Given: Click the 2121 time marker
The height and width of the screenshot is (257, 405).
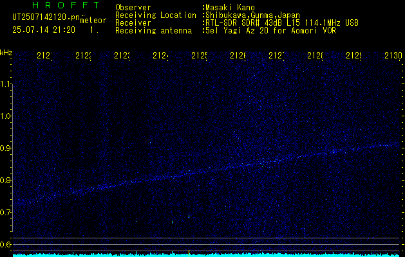Looking at the screenshot, I should pos(44,55).
